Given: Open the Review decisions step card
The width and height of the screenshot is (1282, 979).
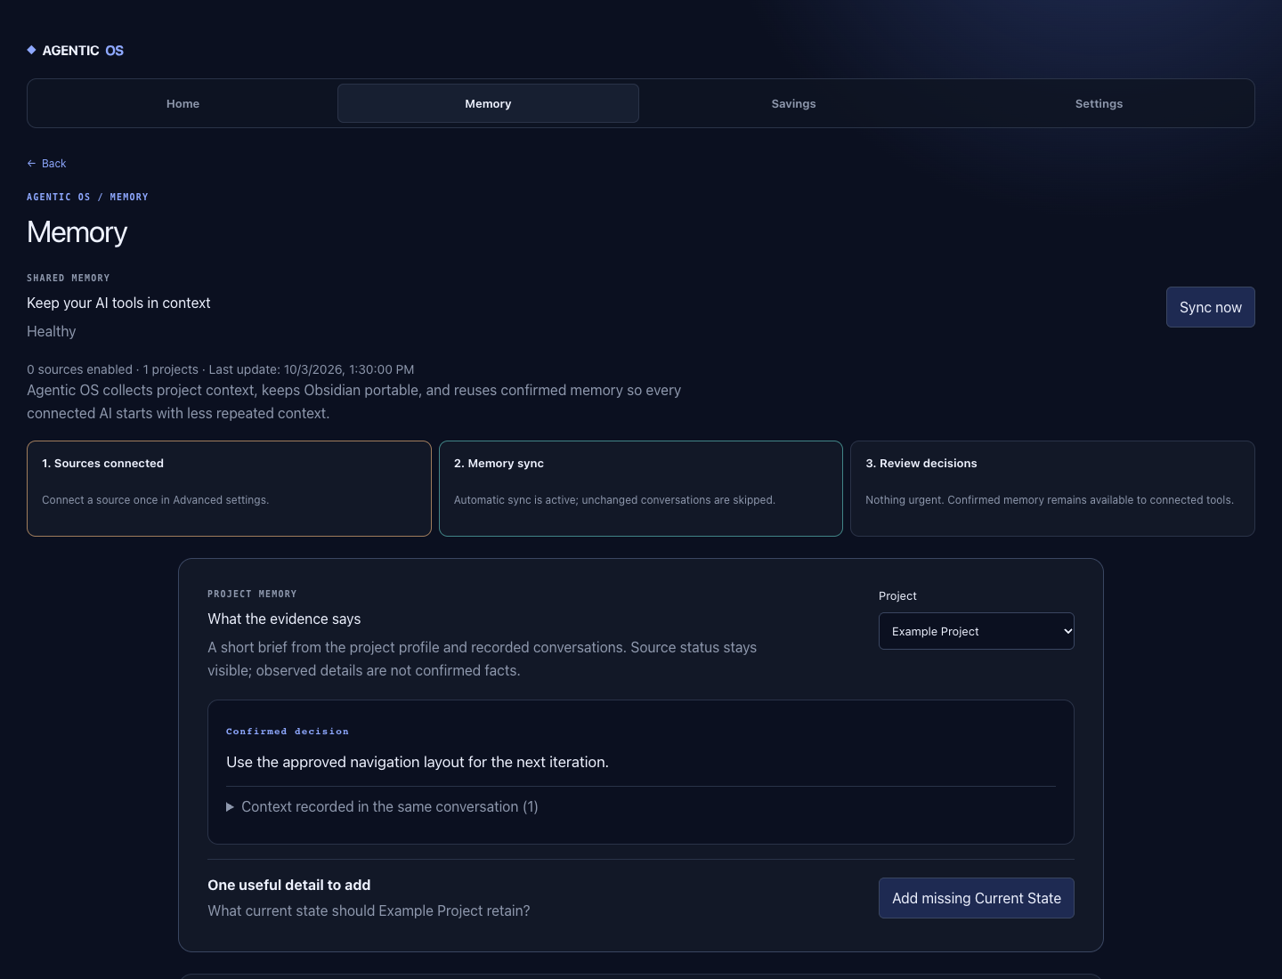Looking at the screenshot, I should (1052, 489).
